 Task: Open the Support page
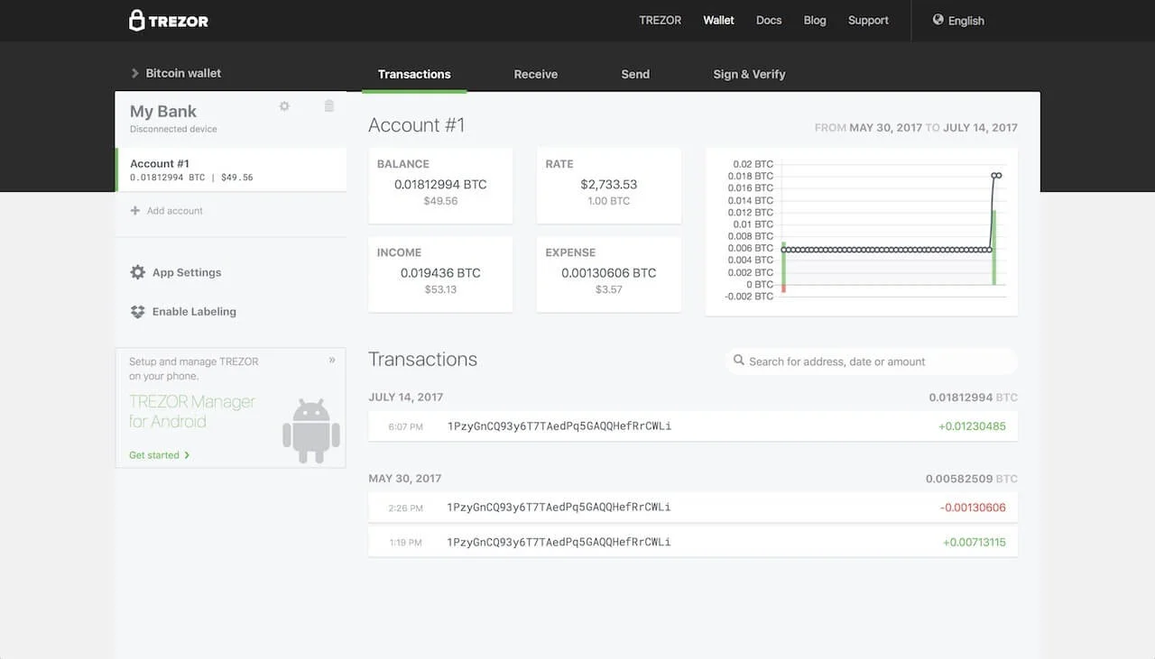point(867,20)
